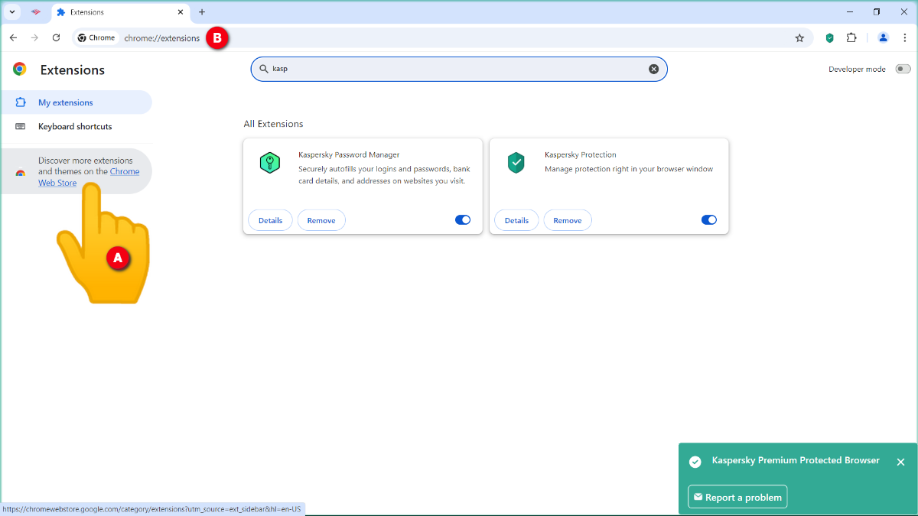Image resolution: width=918 pixels, height=516 pixels.
Task: Click the All Extensions heading
Action: pos(273,124)
